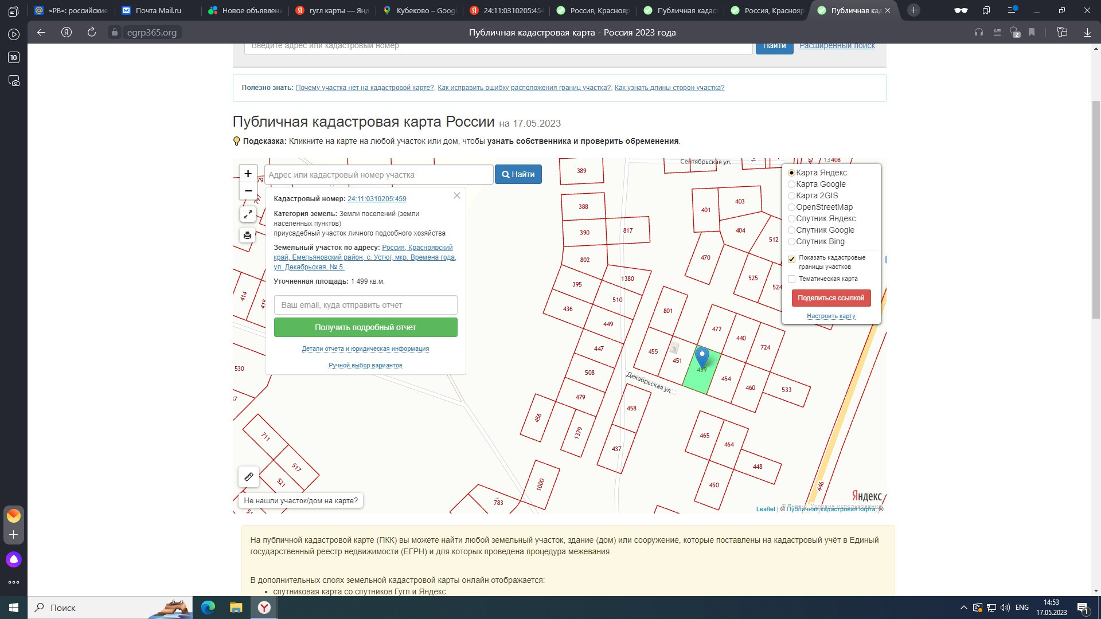Close the cadastral info popup
1101x619 pixels.
[x=457, y=196]
